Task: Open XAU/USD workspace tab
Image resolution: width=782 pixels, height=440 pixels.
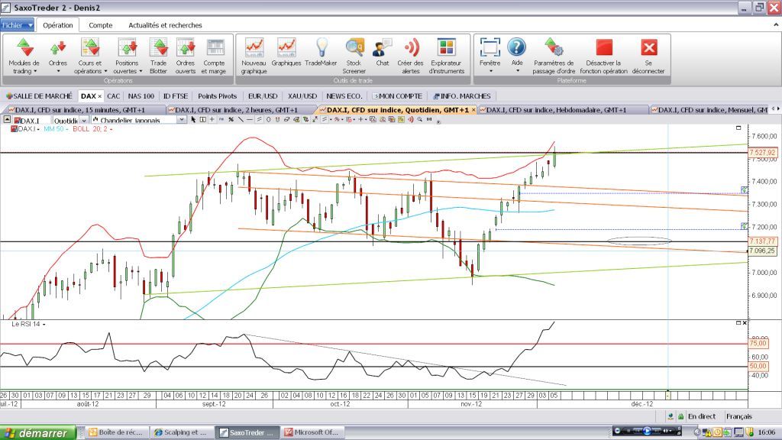Action: (x=302, y=95)
